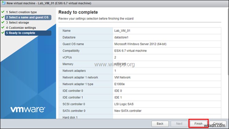
Task: Select the ESXi 6.7 virtual machine compatibility value
Action: pyautogui.click(x=130, y=51)
